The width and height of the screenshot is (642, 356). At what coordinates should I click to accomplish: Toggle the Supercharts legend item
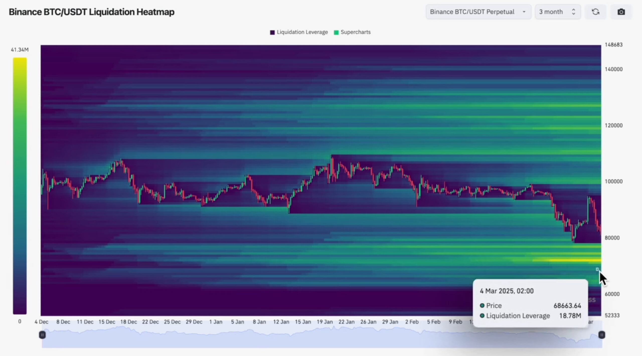tap(355, 32)
